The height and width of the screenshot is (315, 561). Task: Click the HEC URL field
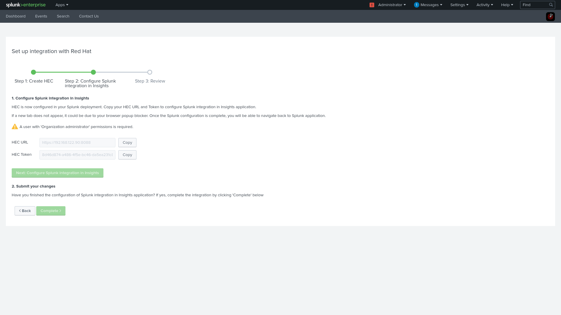77,143
